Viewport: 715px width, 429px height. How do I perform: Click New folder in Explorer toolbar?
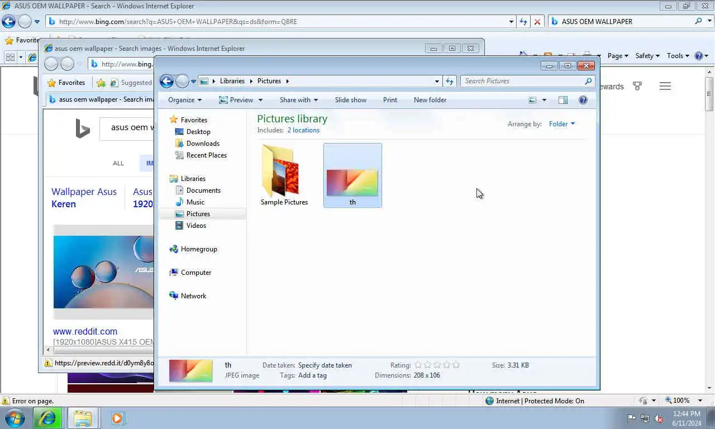click(430, 100)
